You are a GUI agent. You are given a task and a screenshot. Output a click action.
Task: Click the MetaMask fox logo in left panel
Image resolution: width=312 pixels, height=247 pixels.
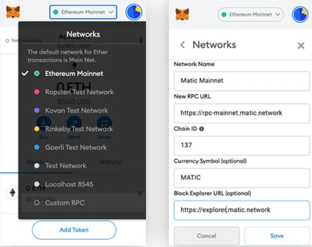13,12
